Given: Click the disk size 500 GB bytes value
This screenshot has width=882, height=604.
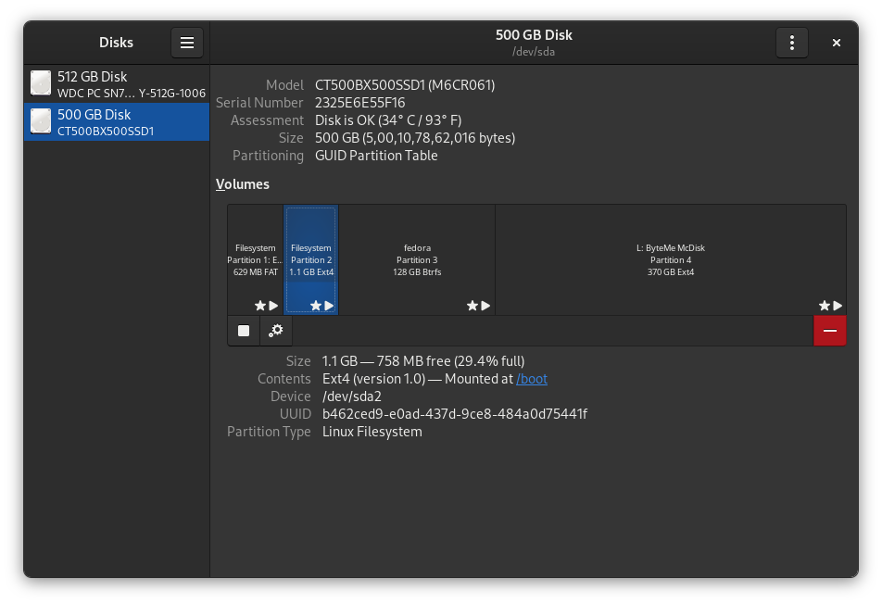Looking at the screenshot, I should (415, 138).
